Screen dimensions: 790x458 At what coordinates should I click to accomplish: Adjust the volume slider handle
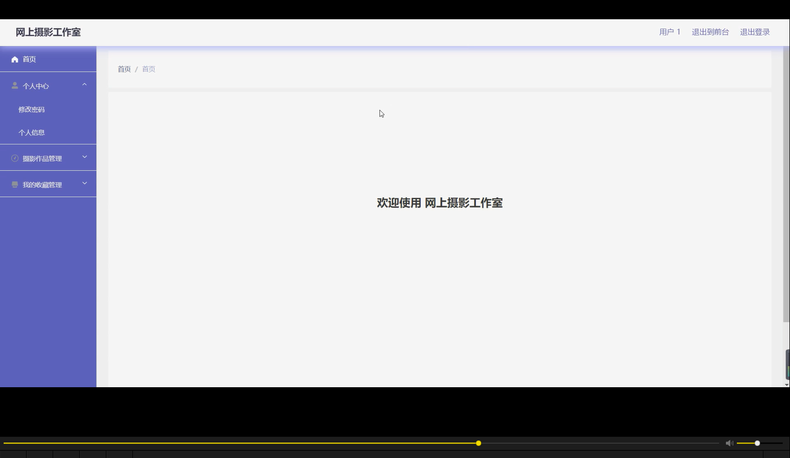click(757, 443)
